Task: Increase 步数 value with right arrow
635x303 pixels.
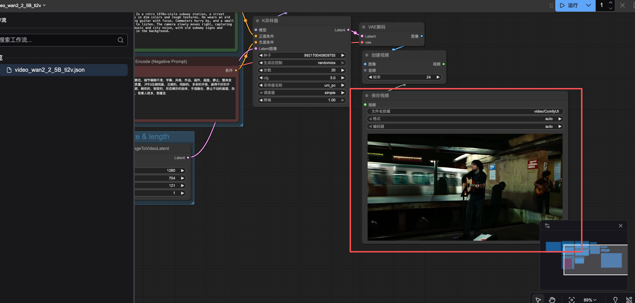Action: [x=343, y=70]
